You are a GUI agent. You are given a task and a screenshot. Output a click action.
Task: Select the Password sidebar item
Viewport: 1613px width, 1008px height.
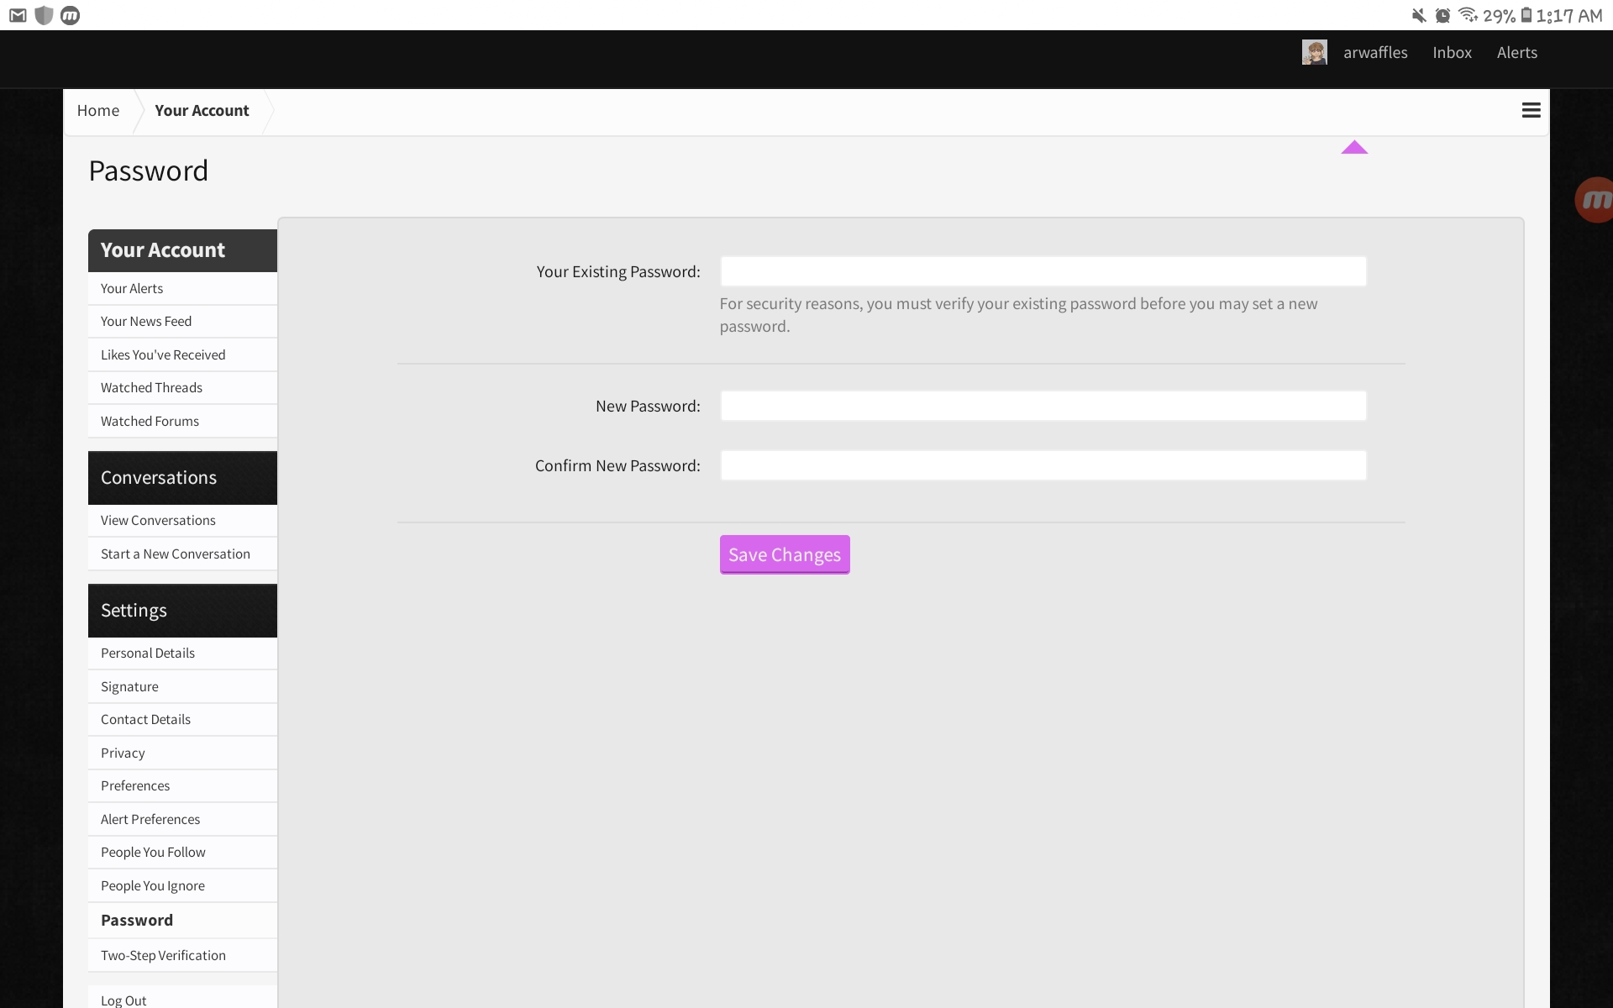point(182,920)
